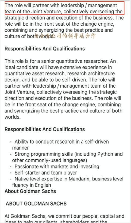Select the standalone word worlds. ending second paragraph

pyautogui.click(x=13, y=117)
